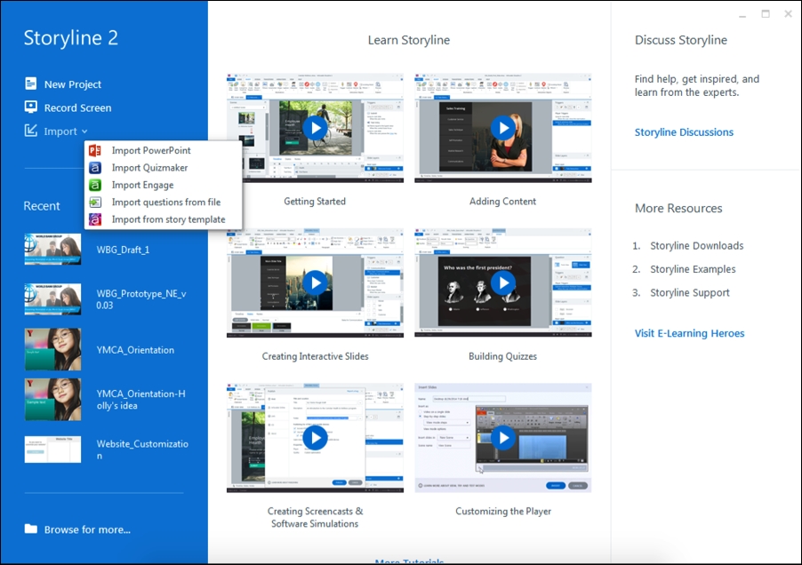Choose Import Engage menu entry

point(142,185)
